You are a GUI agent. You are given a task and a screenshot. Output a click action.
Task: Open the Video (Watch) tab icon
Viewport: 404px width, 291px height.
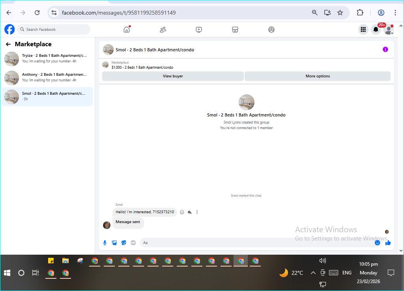[199, 30]
